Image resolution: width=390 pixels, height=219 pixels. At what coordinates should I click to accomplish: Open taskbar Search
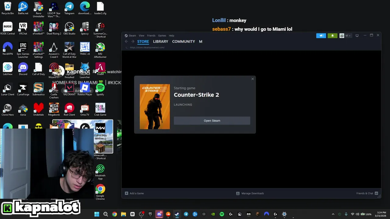(x=105, y=214)
